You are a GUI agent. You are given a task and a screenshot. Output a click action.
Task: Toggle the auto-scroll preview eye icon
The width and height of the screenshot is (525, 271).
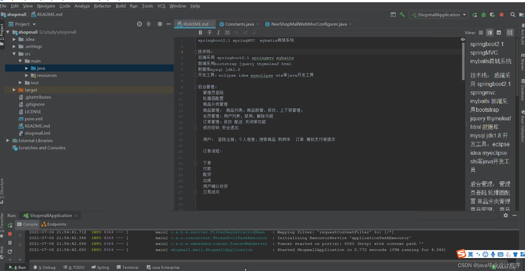coord(463,39)
